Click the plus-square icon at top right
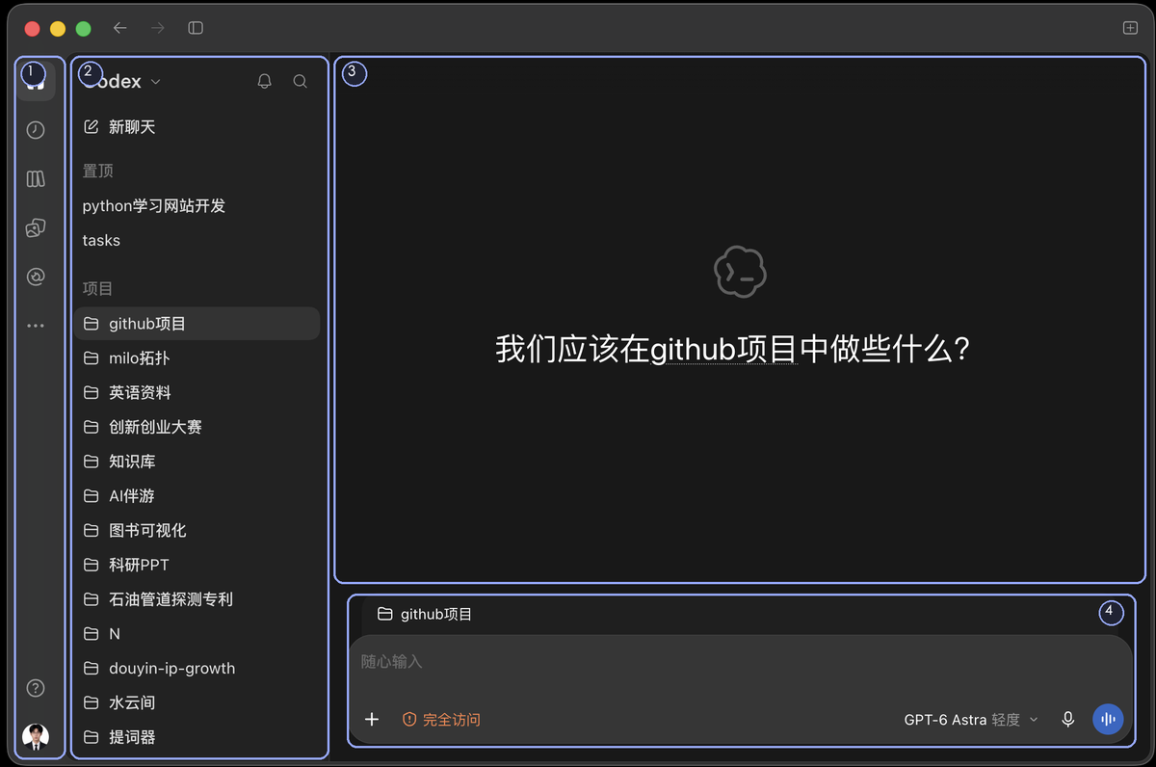Image resolution: width=1156 pixels, height=767 pixels. point(1131,28)
